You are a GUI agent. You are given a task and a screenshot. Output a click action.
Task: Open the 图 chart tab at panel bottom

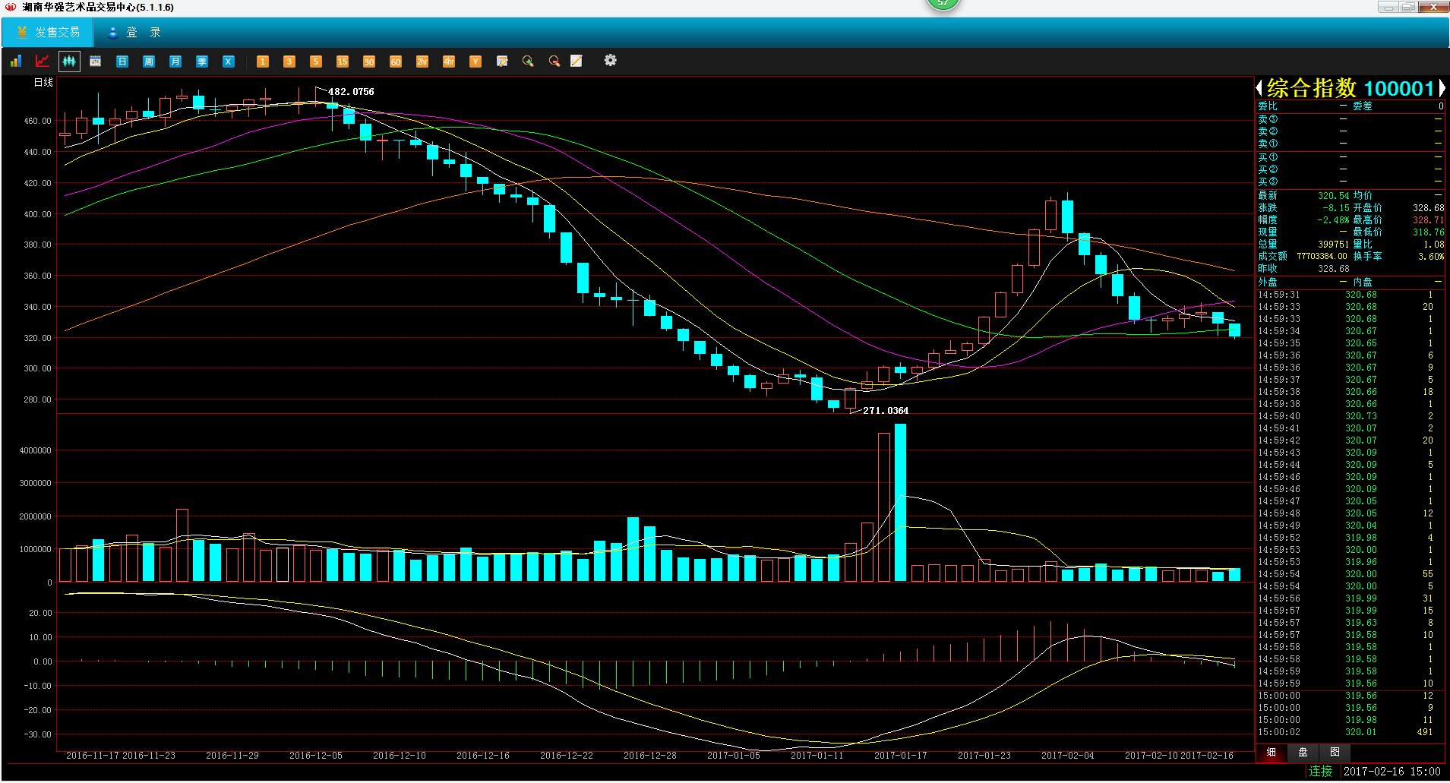tap(1335, 753)
